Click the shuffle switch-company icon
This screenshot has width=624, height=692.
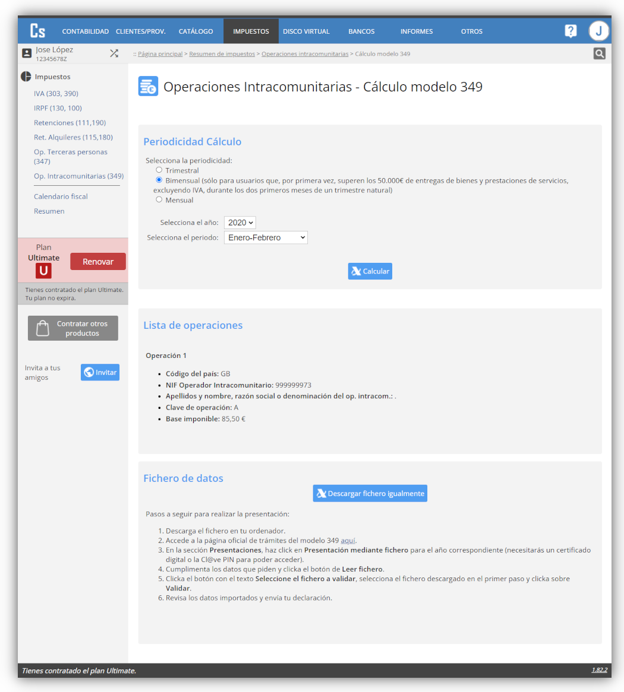point(114,53)
